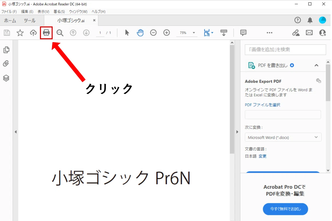
Task: Open the 編集(E) menu
Action: coord(27,12)
